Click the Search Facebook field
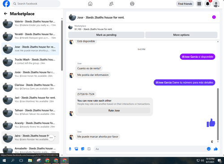 tap(36, 4)
